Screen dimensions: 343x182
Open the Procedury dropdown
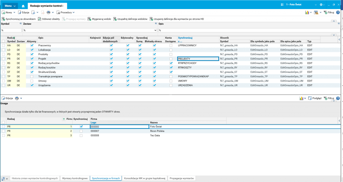click(x=65, y=12)
